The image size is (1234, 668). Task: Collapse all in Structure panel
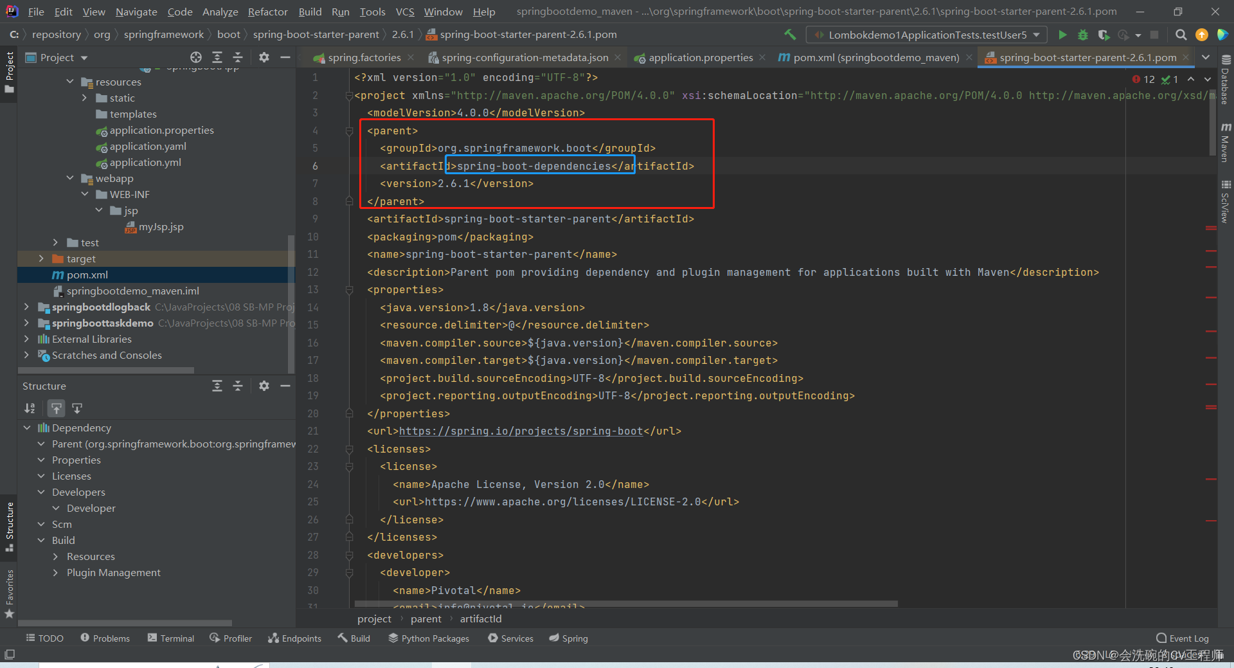click(x=238, y=386)
